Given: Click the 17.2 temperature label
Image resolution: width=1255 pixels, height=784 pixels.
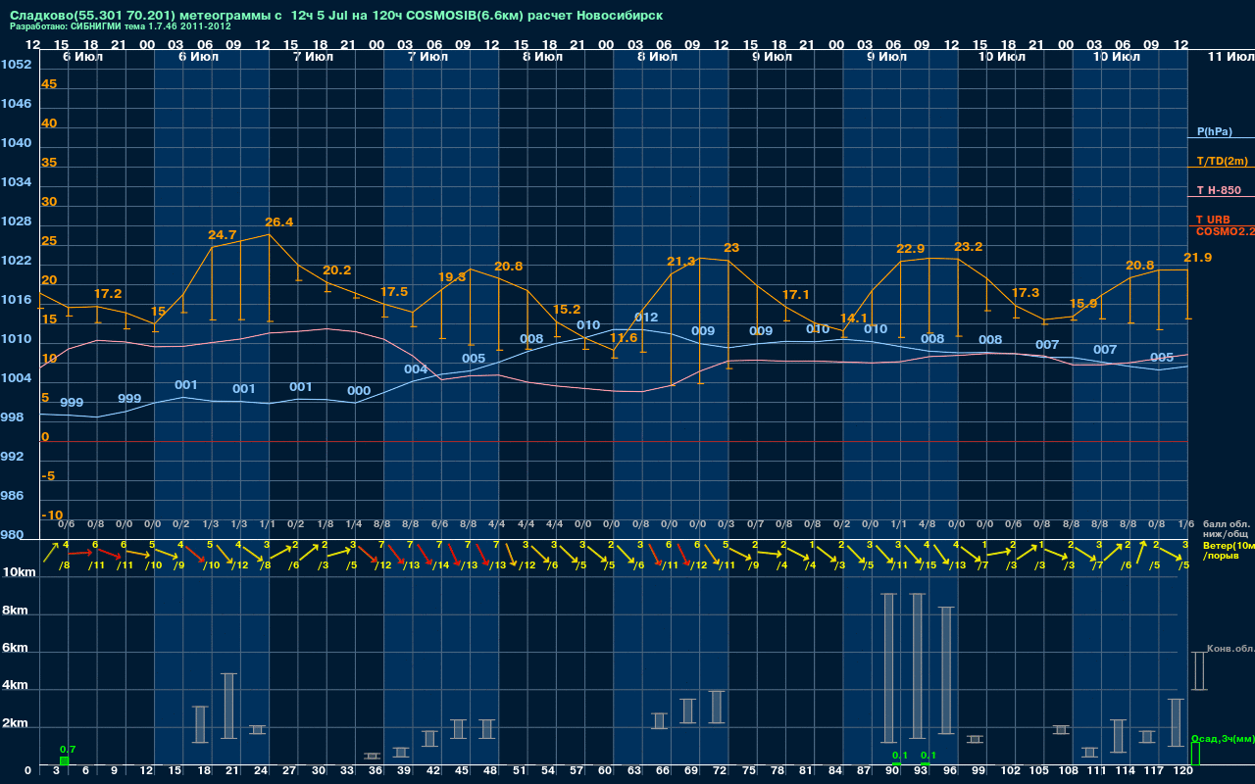Looking at the screenshot, I should pos(108,294).
